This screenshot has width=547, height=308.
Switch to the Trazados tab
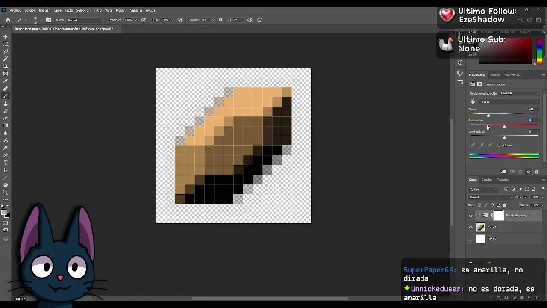click(503, 180)
